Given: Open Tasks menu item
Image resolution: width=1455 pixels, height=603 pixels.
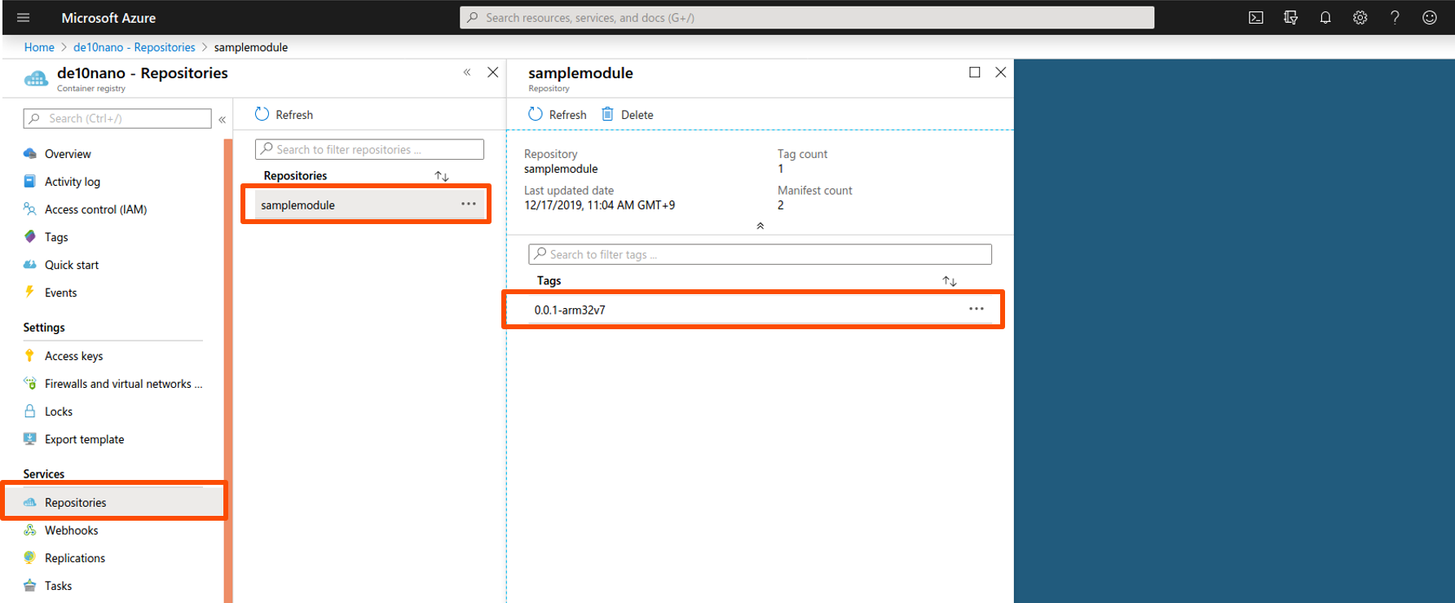Looking at the screenshot, I should pos(58,585).
